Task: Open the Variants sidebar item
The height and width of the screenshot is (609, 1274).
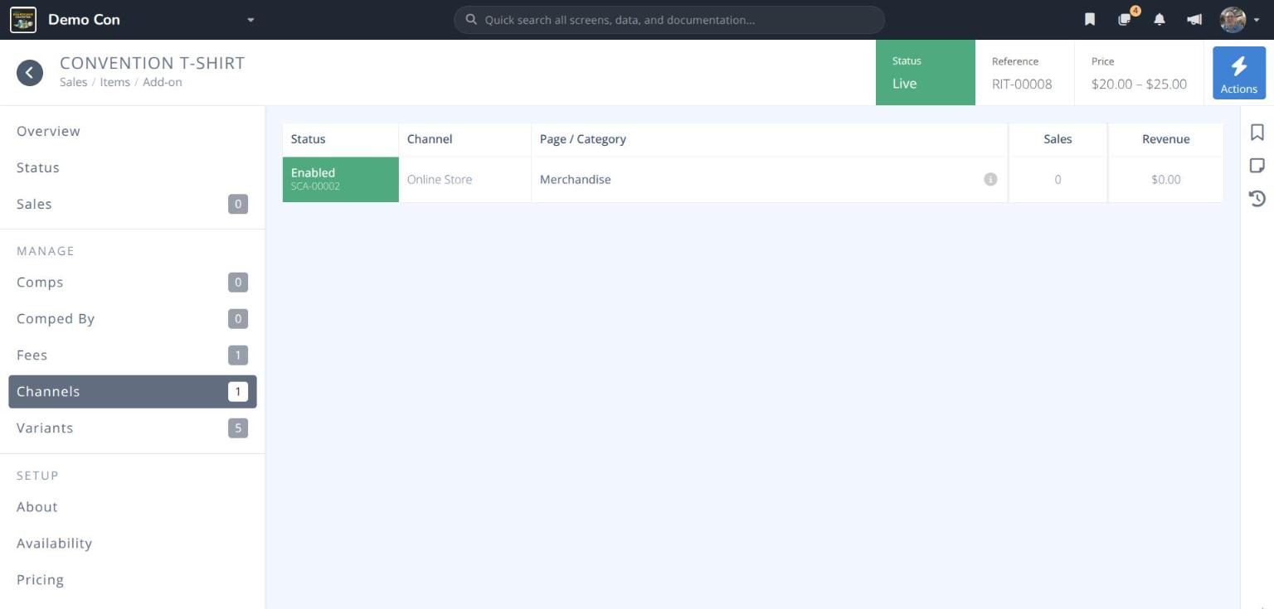Action: pyautogui.click(x=133, y=428)
